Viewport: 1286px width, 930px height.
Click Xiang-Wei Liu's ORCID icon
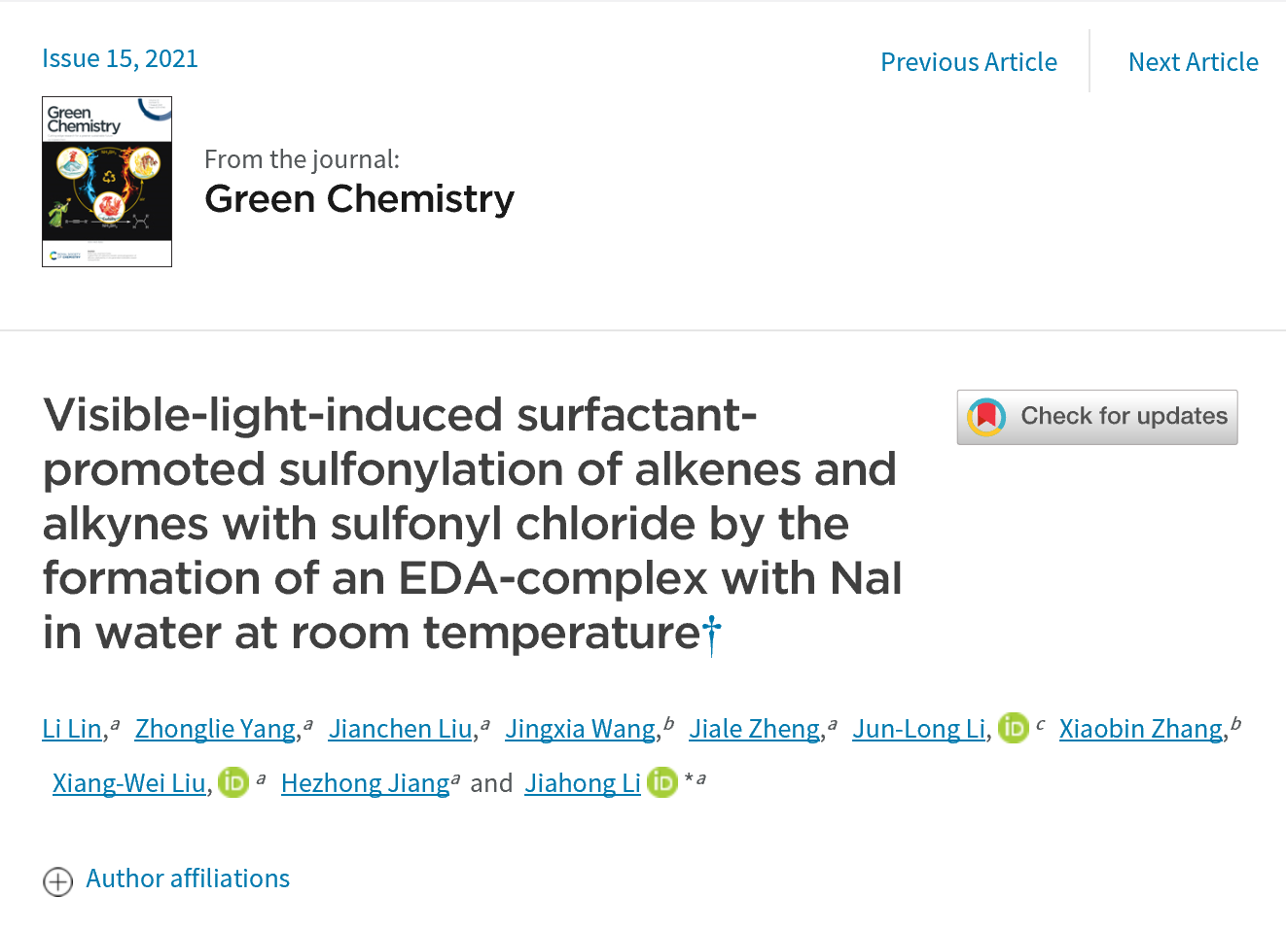coord(233,782)
